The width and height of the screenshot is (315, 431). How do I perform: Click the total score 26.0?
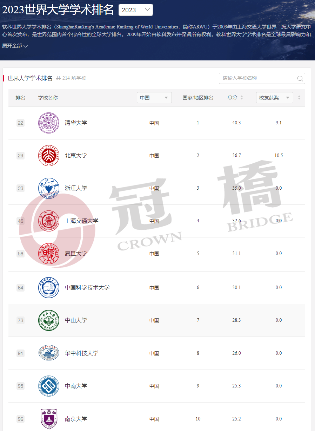click(236, 353)
